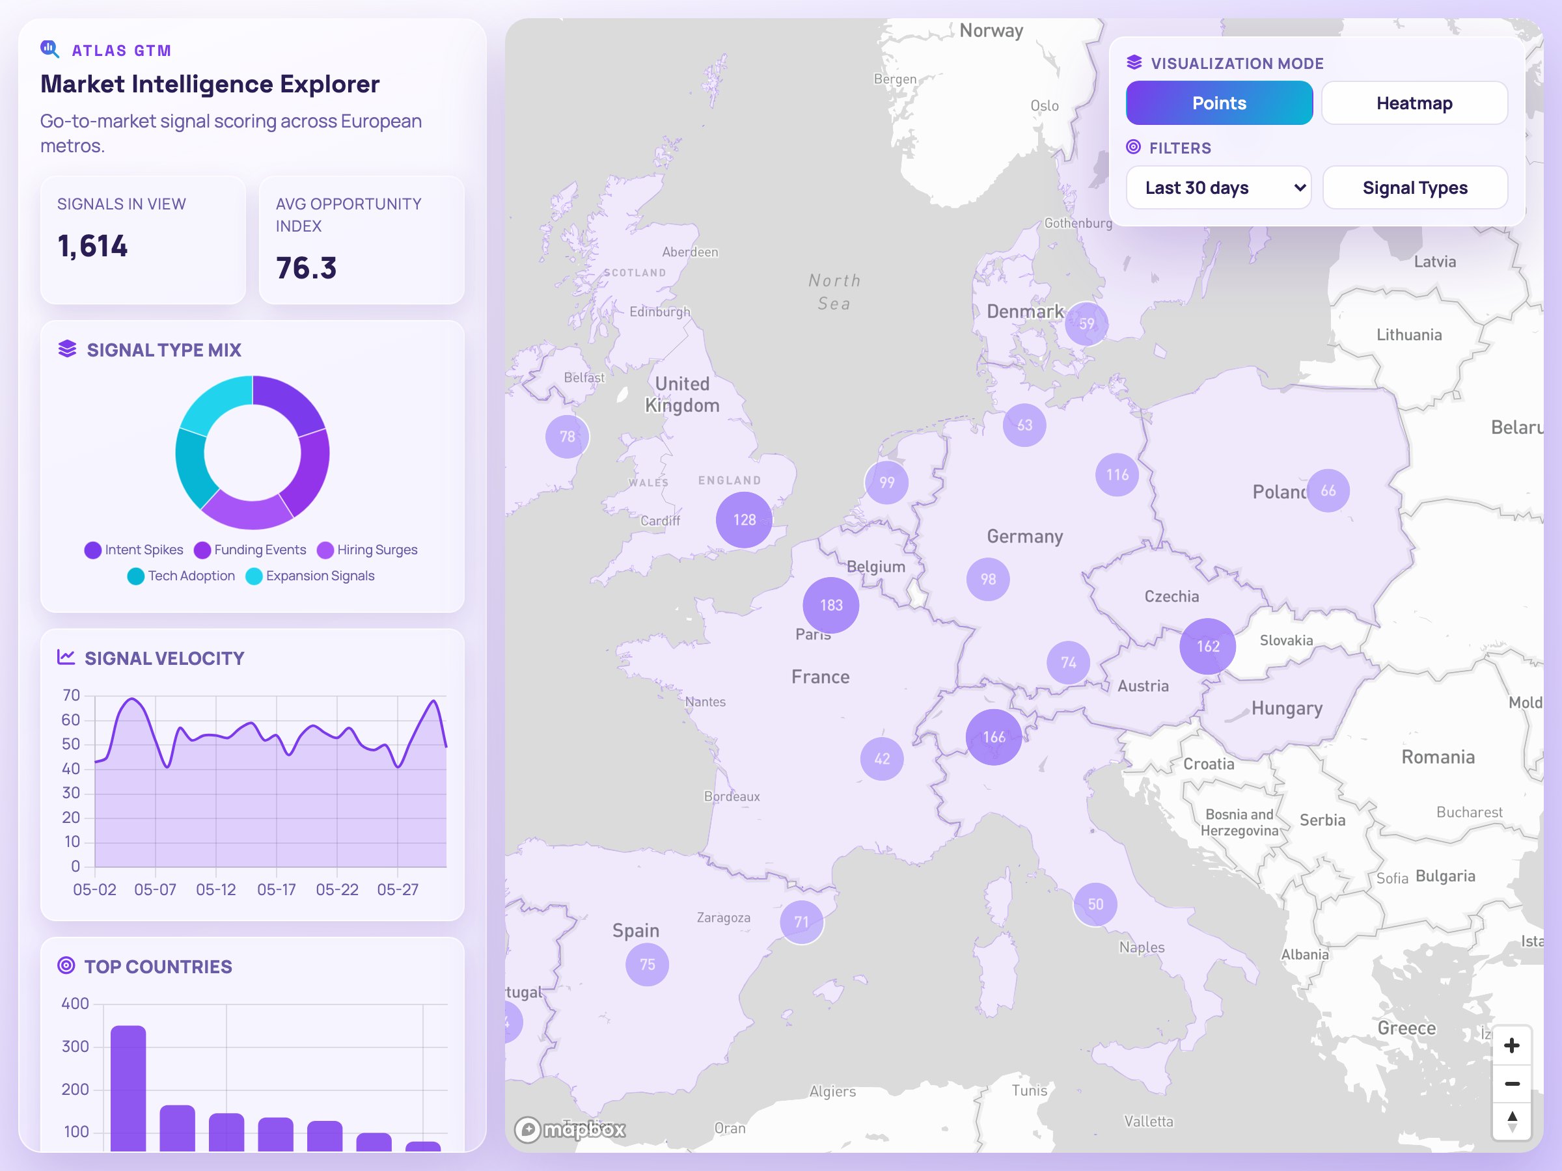Click the Filters target icon
The height and width of the screenshot is (1171, 1562).
[1132, 147]
